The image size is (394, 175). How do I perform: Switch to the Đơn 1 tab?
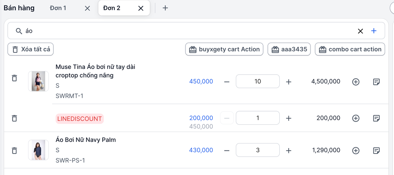(x=58, y=8)
